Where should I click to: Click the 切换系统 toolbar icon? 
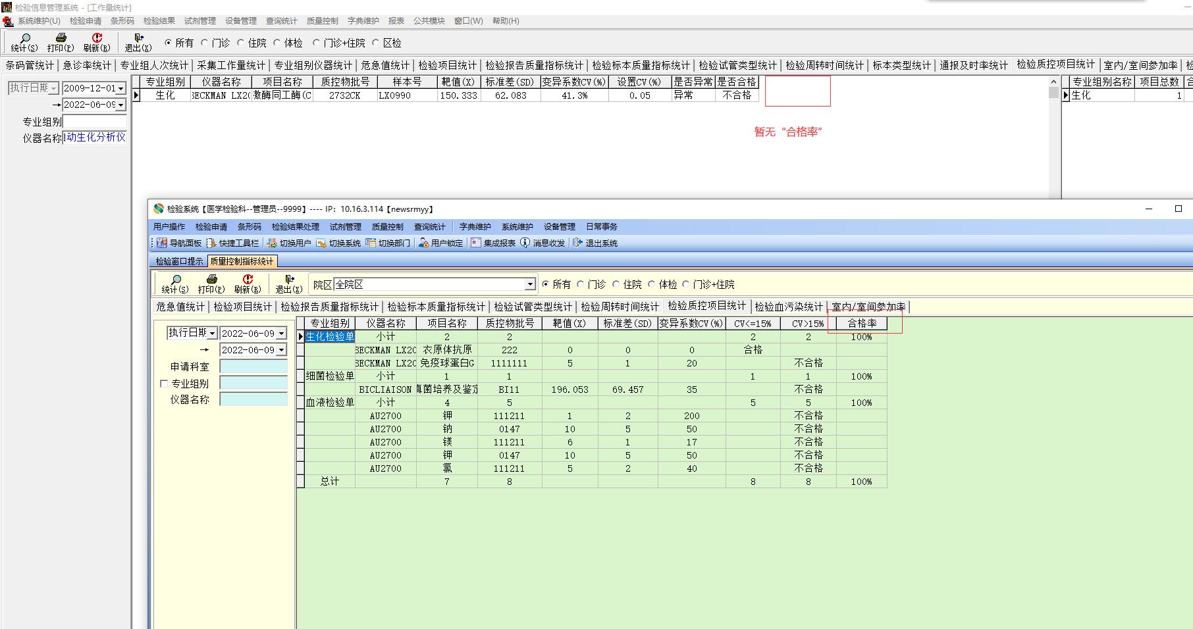[x=321, y=243]
